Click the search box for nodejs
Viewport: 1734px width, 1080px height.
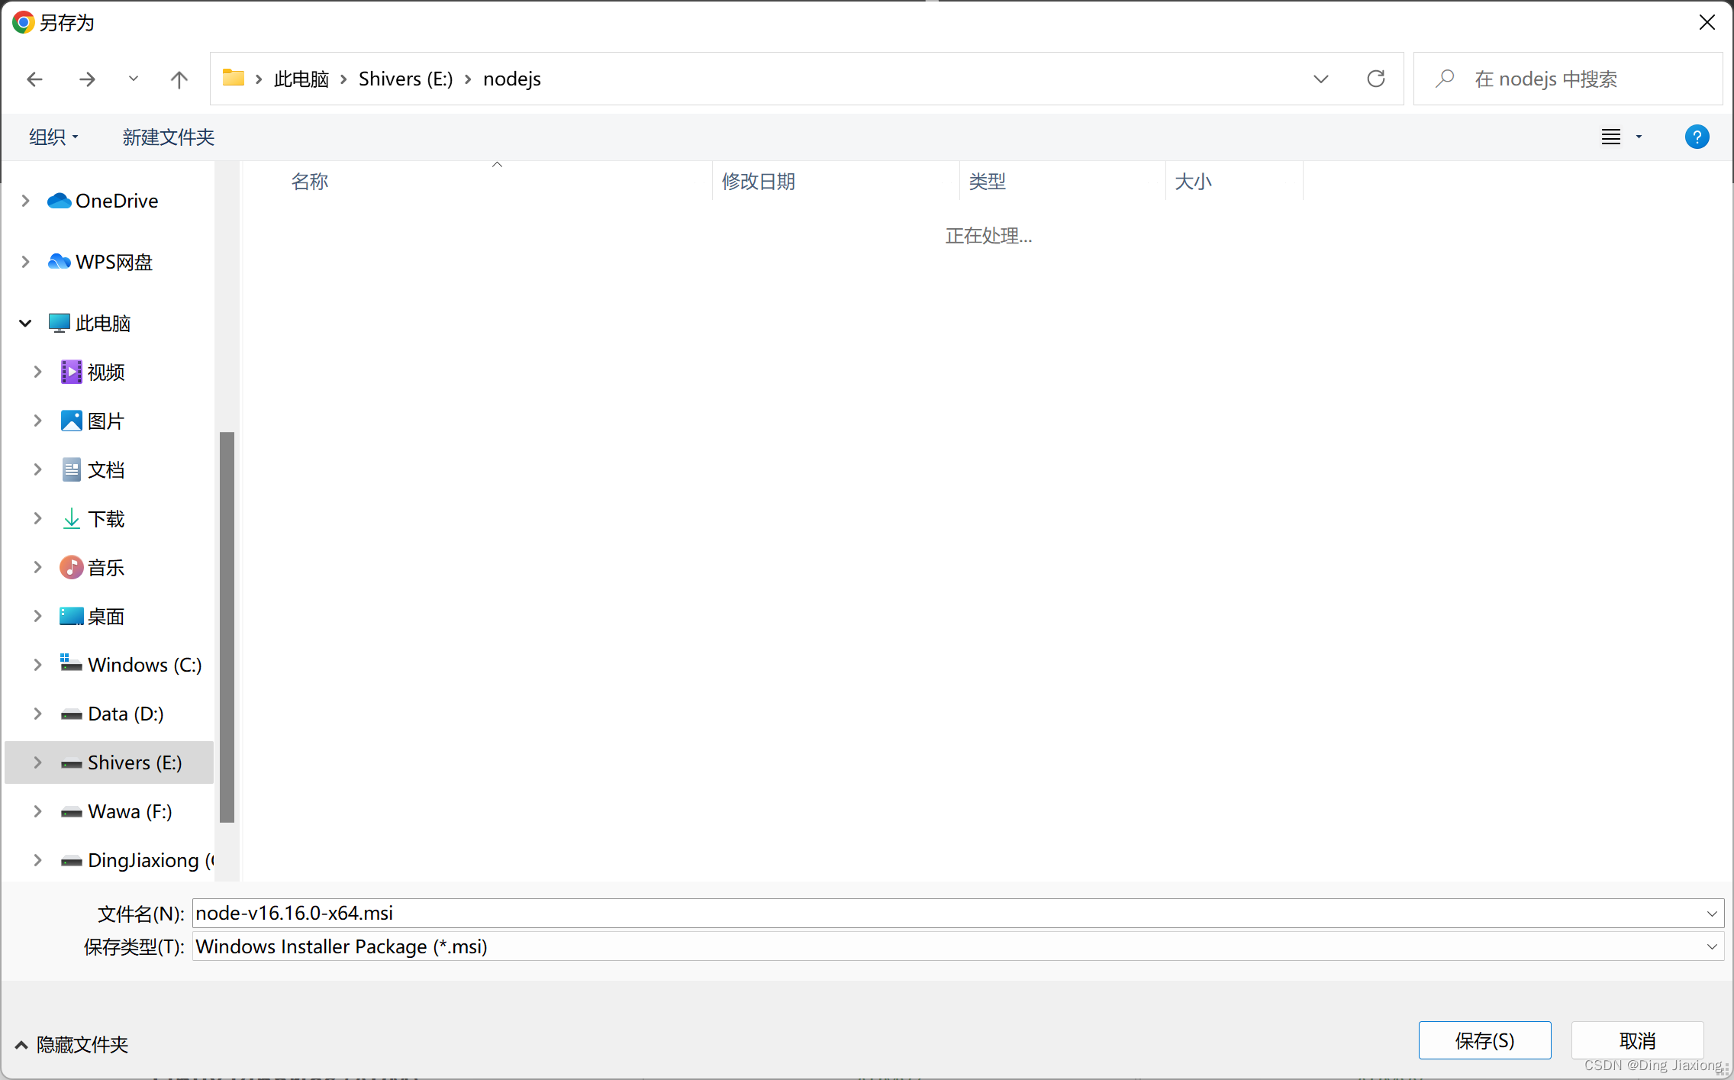point(1568,79)
